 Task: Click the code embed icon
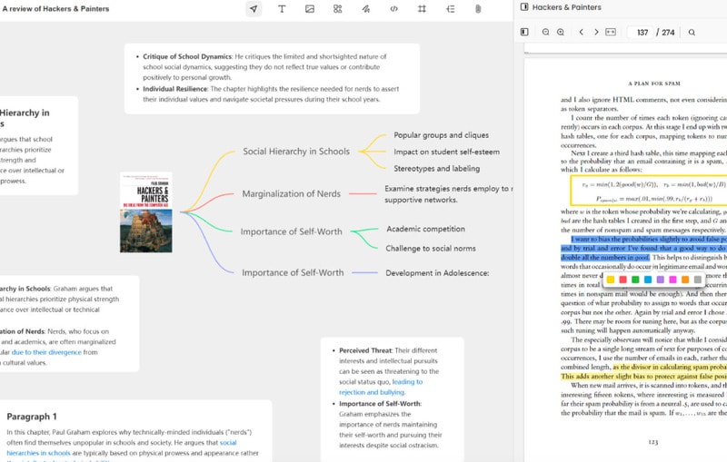pos(393,9)
